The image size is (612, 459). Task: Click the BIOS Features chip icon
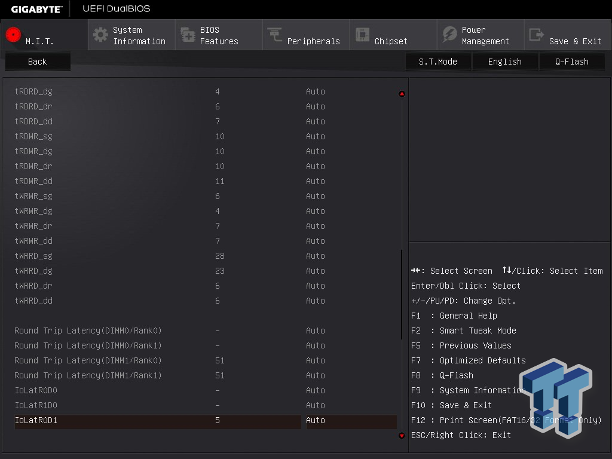coord(188,35)
